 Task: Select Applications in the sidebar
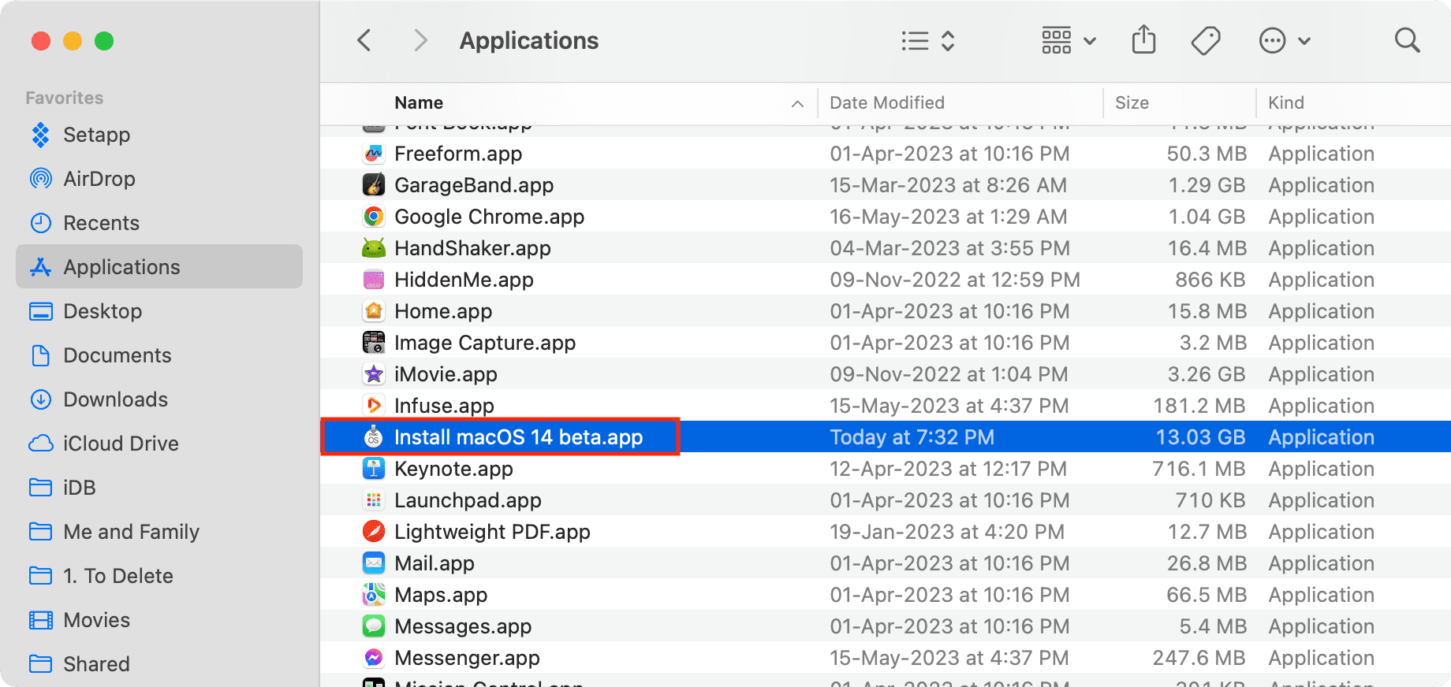[x=159, y=266]
